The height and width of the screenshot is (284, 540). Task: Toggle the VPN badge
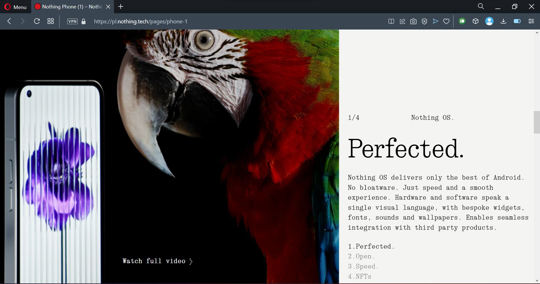(x=72, y=21)
